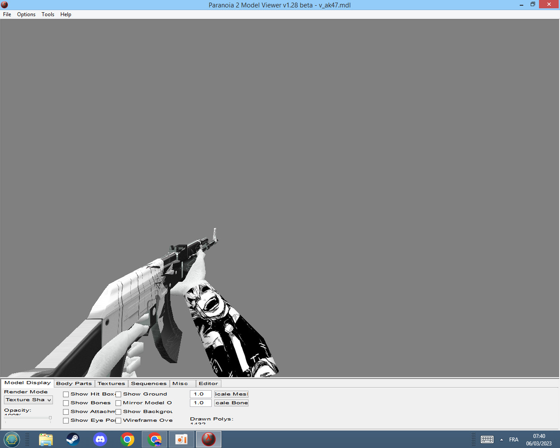Click the mesh scale value input field

200,394
